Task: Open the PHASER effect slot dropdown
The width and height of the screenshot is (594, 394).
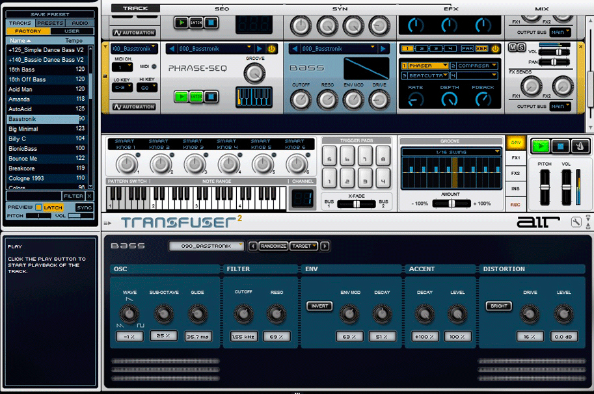Action: pos(428,66)
